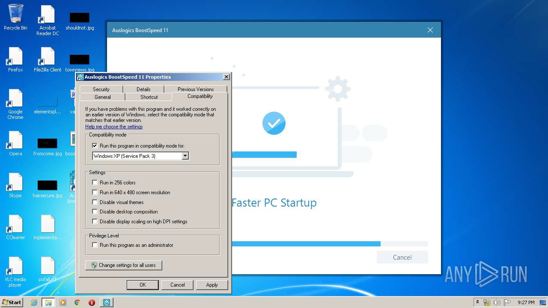
Task: Launch Windows Media Player from taskbar
Action: tap(63, 302)
